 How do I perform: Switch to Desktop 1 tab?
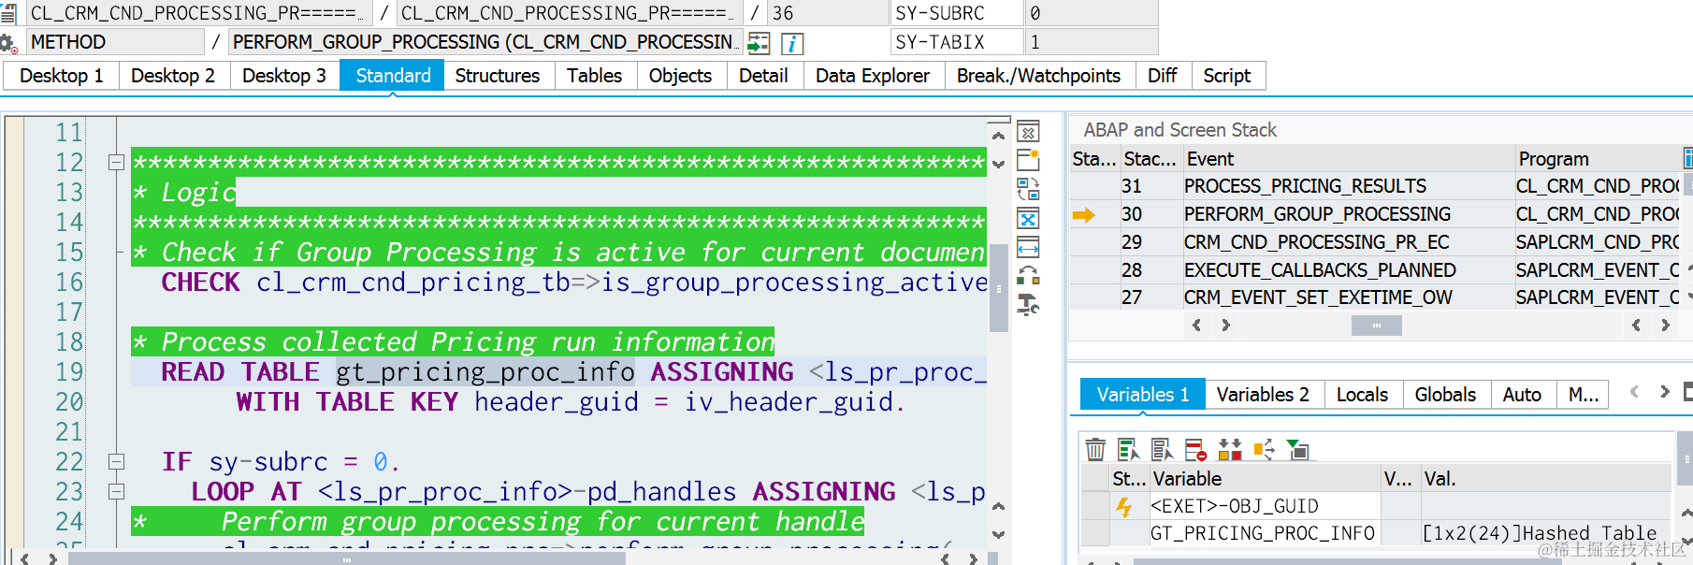click(61, 76)
